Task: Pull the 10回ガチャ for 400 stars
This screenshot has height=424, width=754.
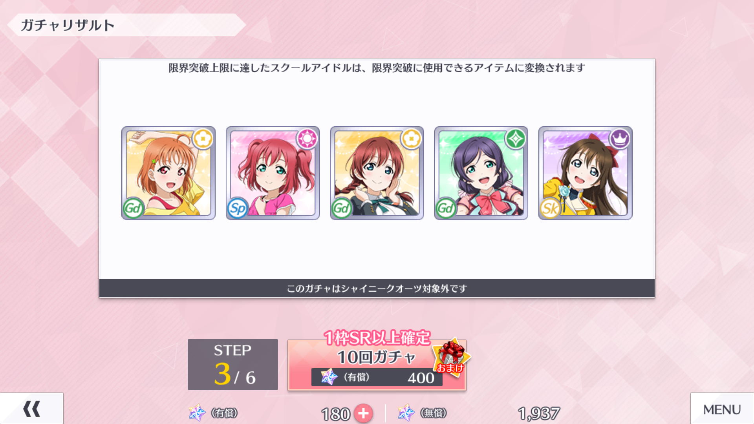Action: (377, 365)
